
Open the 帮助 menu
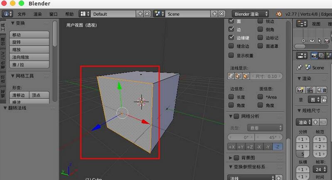(69, 14)
